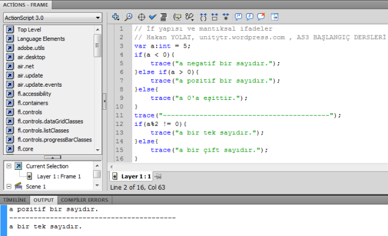Click the icon beside Top Level
This screenshot has height=236, width=388.
pyautogui.click(x=10, y=29)
